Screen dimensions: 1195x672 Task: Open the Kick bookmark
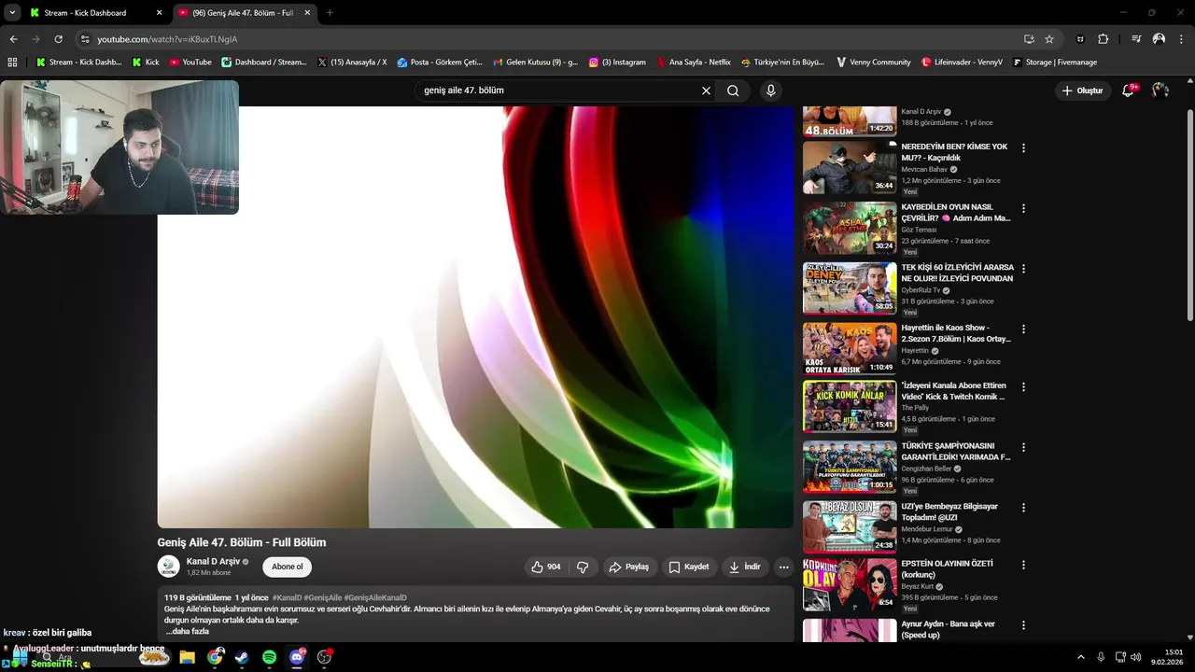coord(146,63)
